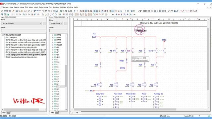212x119 pixels.
Task: Click the Value field in Devices panel
Action: coord(58,31)
